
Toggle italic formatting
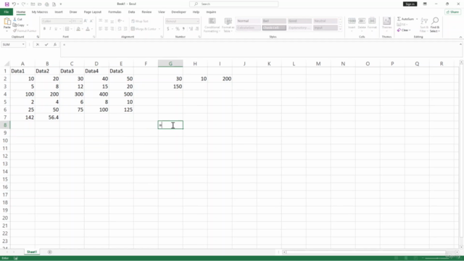pyautogui.click(x=50, y=29)
